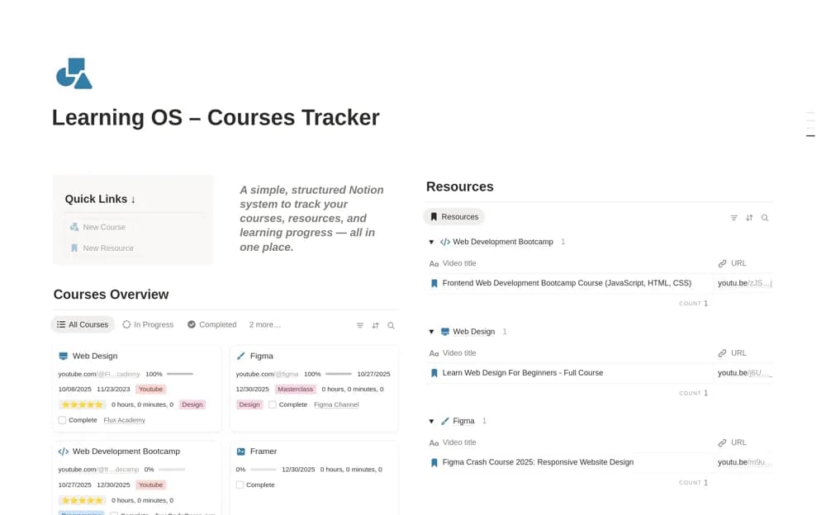Collapse the Web Development Bootcamp resource group
The width and height of the screenshot is (826, 515).
coord(431,242)
